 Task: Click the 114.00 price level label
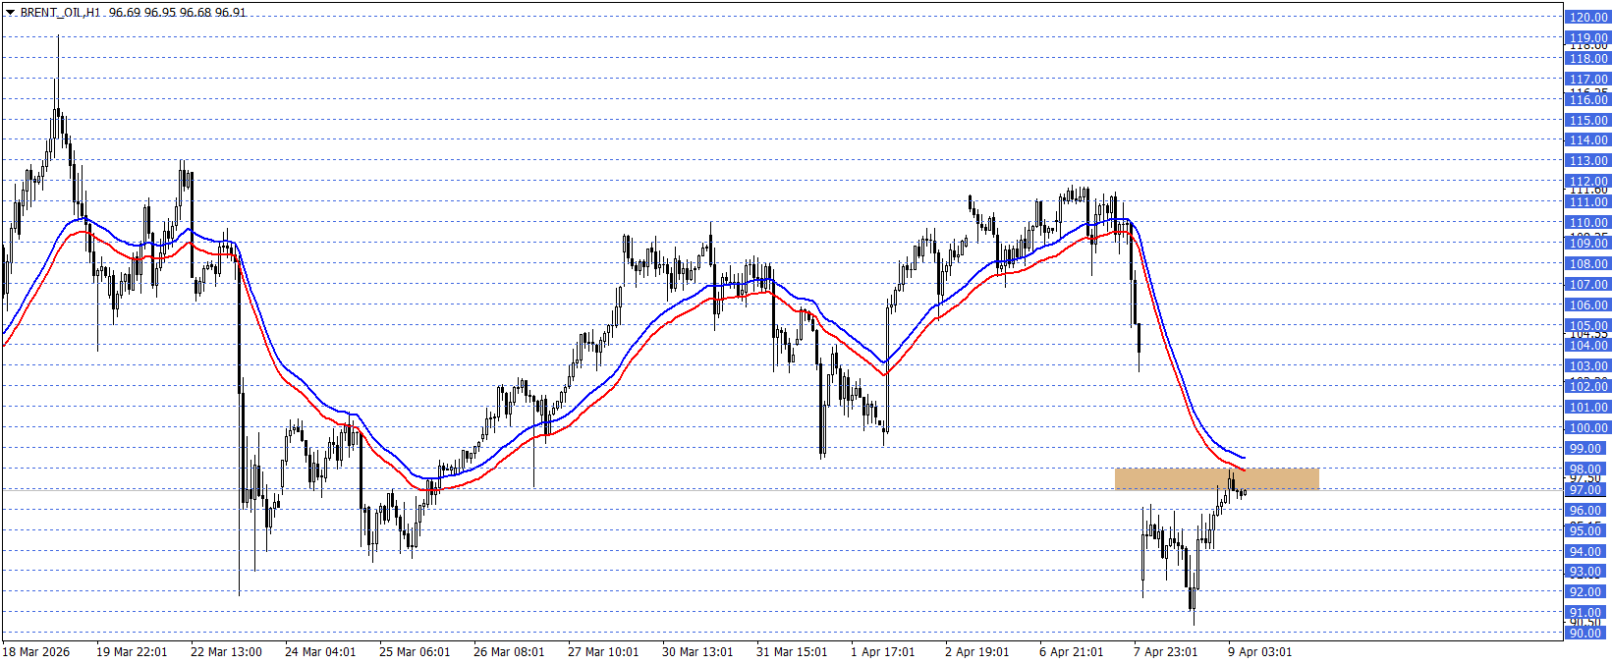(1587, 140)
